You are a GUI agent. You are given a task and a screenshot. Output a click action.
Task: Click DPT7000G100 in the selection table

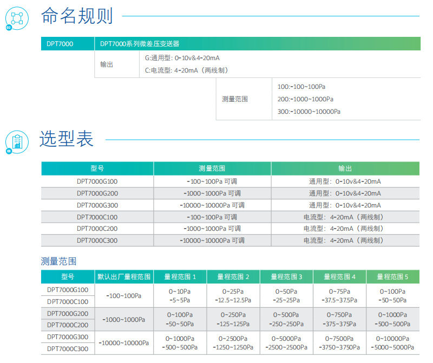(x=97, y=181)
